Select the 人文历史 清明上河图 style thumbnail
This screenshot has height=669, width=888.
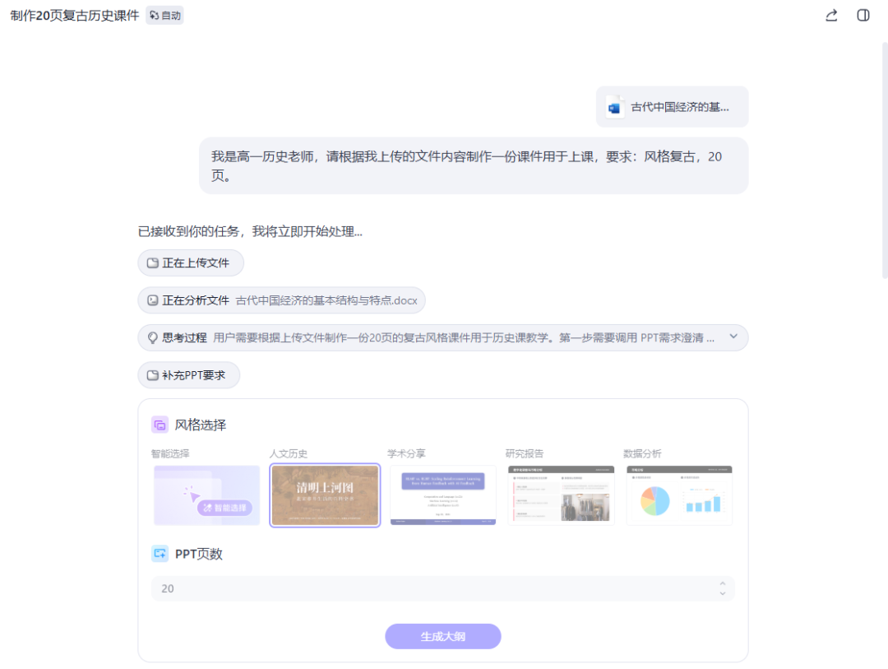[325, 495]
